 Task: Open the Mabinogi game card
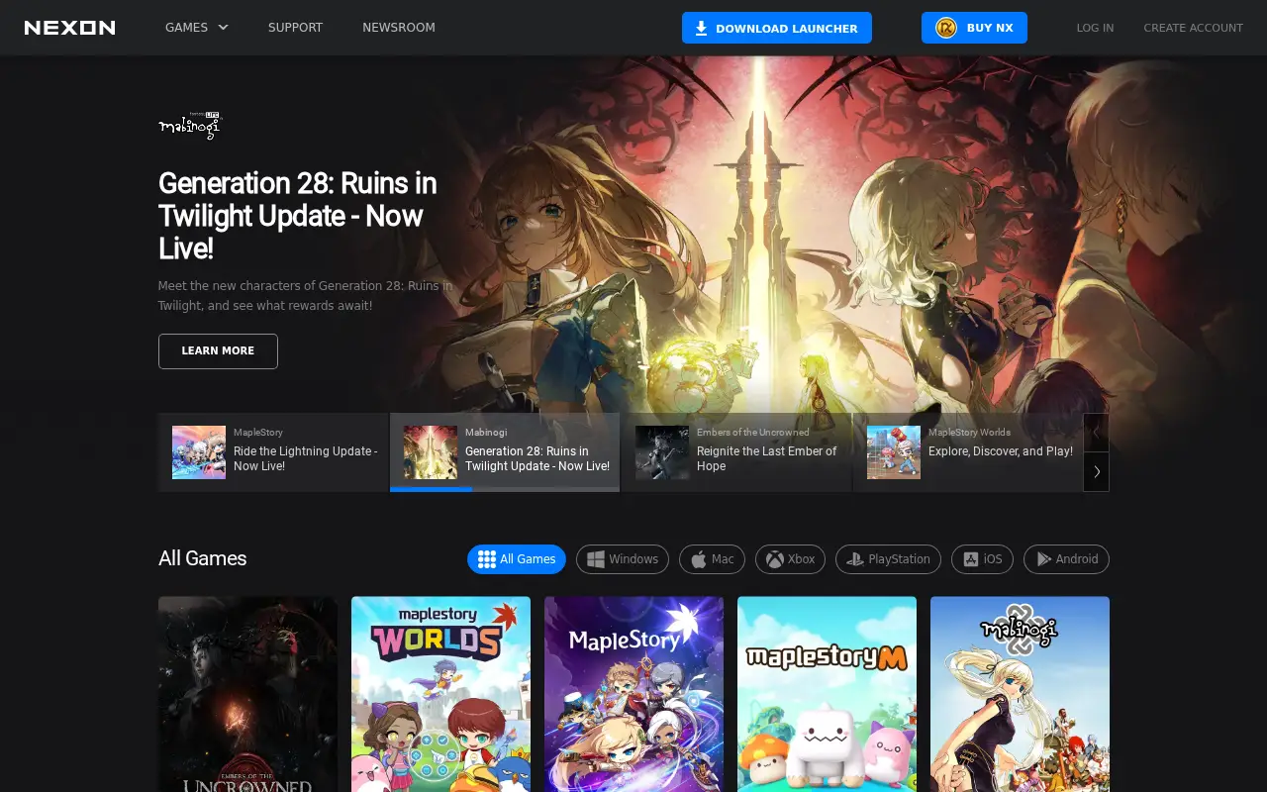(1020, 694)
